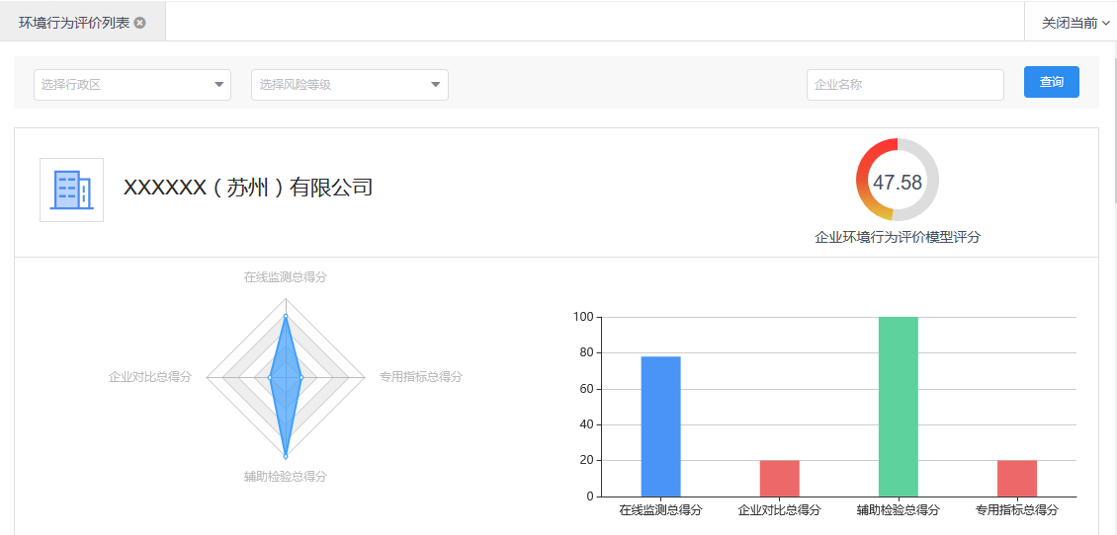Open the XXXXXX（苏州）有限公司 company name
The width and height of the screenshot is (1117, 535).
point(247,188)
